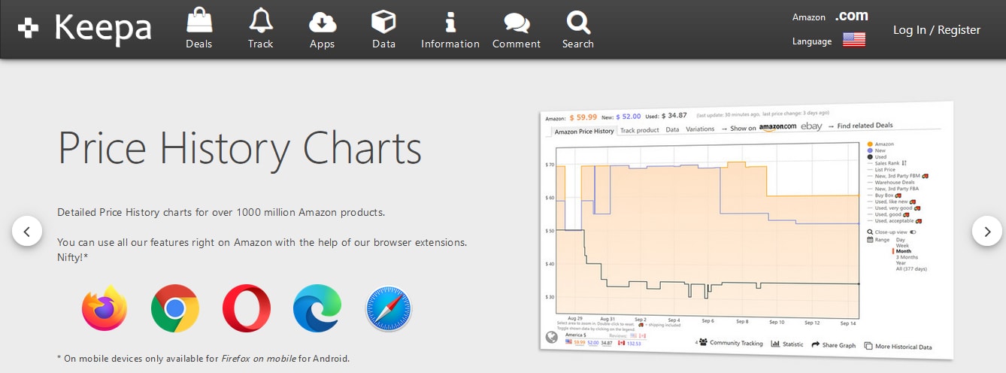Open the Language flag selector
The width and height of the screenshot is (1006, 373).
click(x=853, y=41)
